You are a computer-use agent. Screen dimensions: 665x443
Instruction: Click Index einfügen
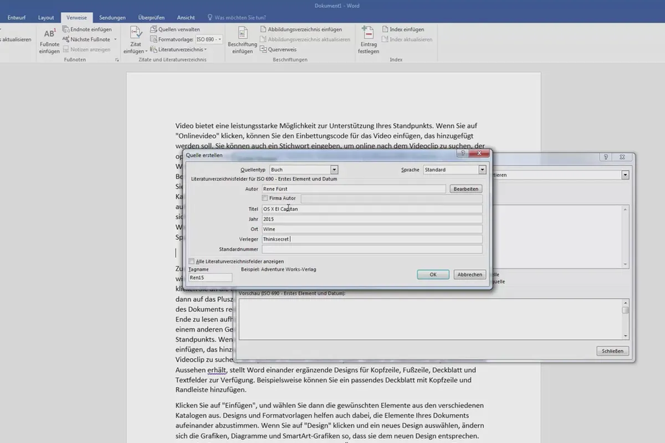[403, 29]
